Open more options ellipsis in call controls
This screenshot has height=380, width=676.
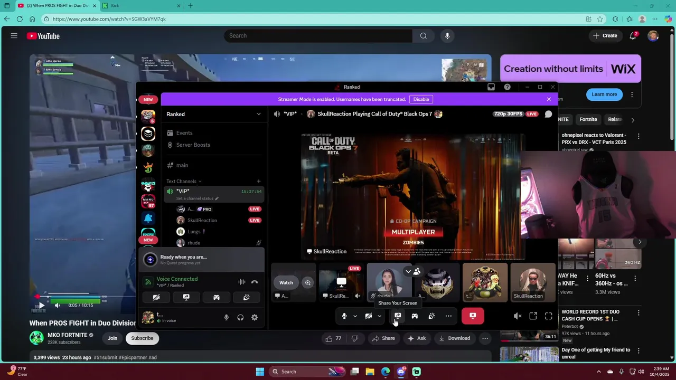[448, 316]
